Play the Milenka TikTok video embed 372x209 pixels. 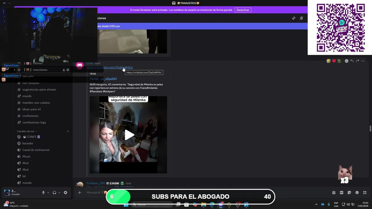tap(129, 135)
